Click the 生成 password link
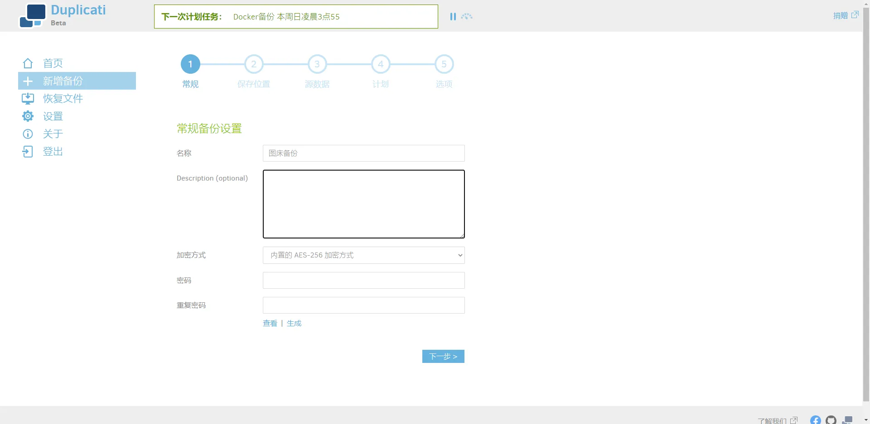The width and height of the screenshot is (870, 424). (x=294, y=324)
